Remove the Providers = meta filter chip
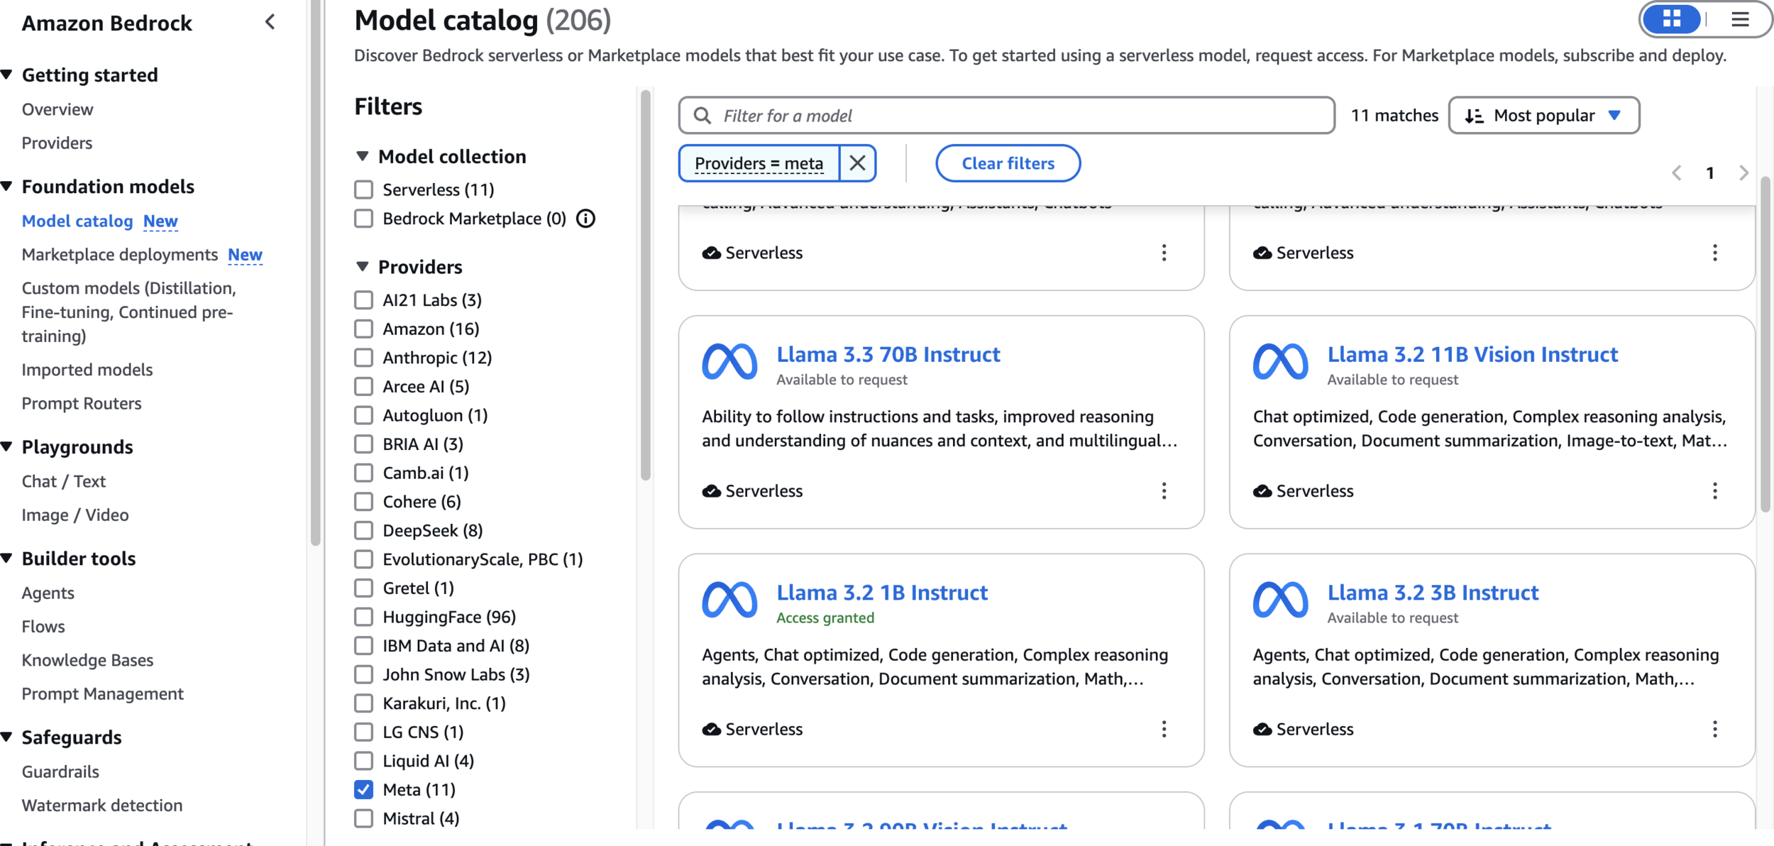The width and height of the screenshot is (1774, 846). click(x=857, y=163)
